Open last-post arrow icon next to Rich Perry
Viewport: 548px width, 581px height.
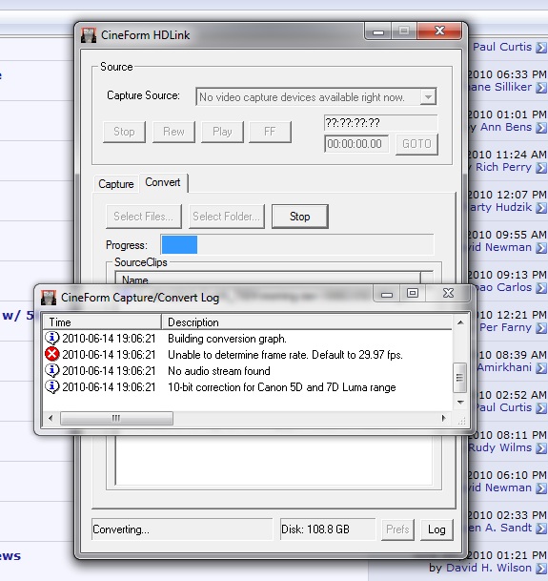[541, 168]
